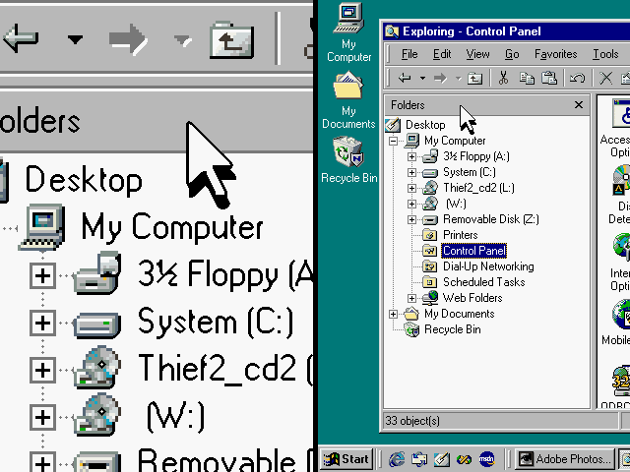Click the My Computer desktop shortcut icon
The image size is (630, 472).
348,18
